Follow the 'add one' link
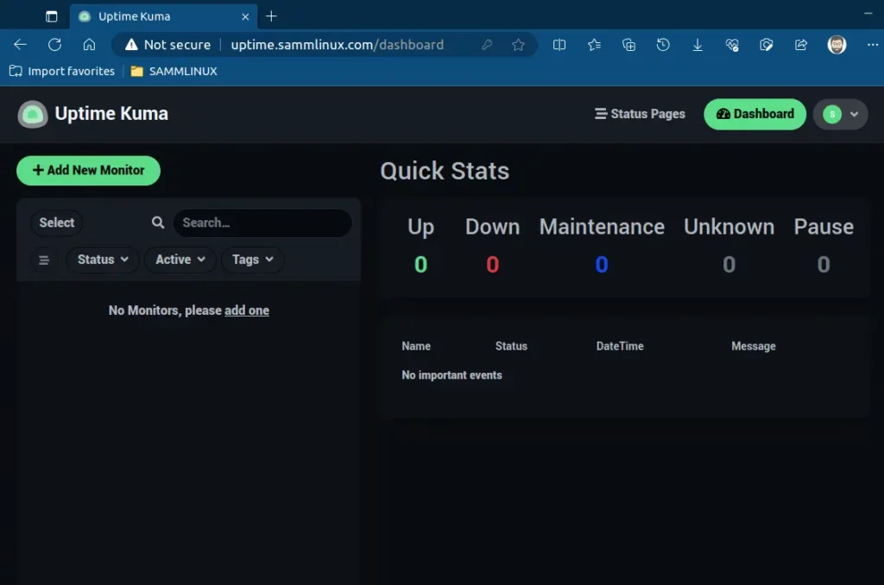The image size is (884, 585). tap(247, 311)
